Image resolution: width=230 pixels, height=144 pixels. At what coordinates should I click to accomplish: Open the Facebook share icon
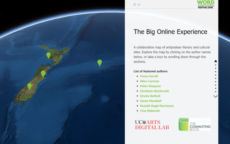[x=135, y=5]
